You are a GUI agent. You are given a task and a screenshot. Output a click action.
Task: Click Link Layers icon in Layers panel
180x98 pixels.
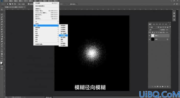(152, 87)
